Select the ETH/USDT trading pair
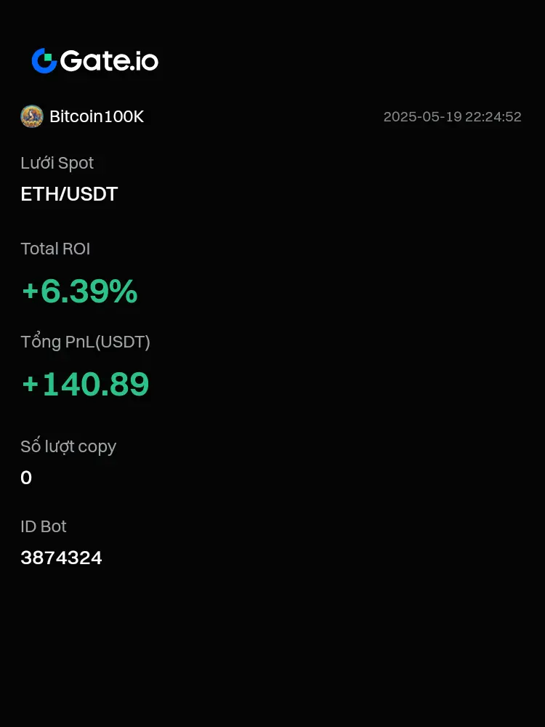The width and height of the screenshot is (545, 727). (x=69, y=194)
